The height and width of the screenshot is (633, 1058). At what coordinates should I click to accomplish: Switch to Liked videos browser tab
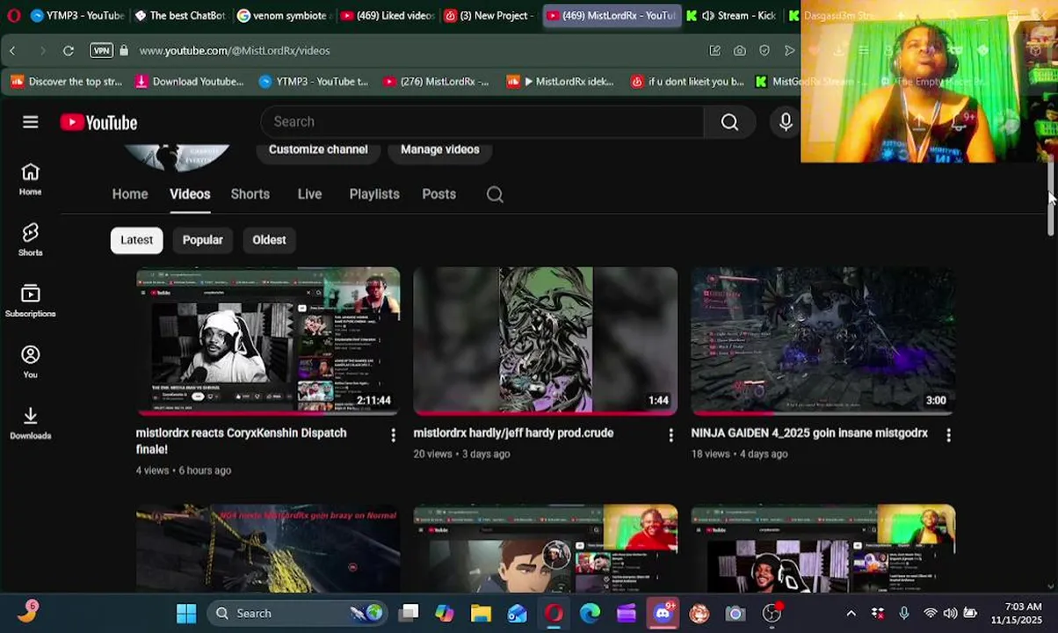point(387,15)
